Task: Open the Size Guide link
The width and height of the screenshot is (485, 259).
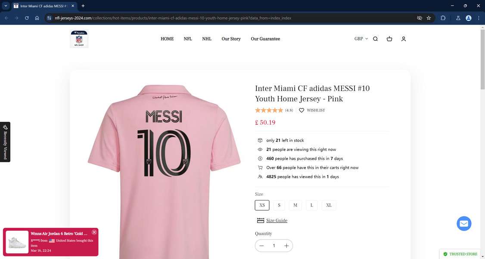Action: pos(277,221)
